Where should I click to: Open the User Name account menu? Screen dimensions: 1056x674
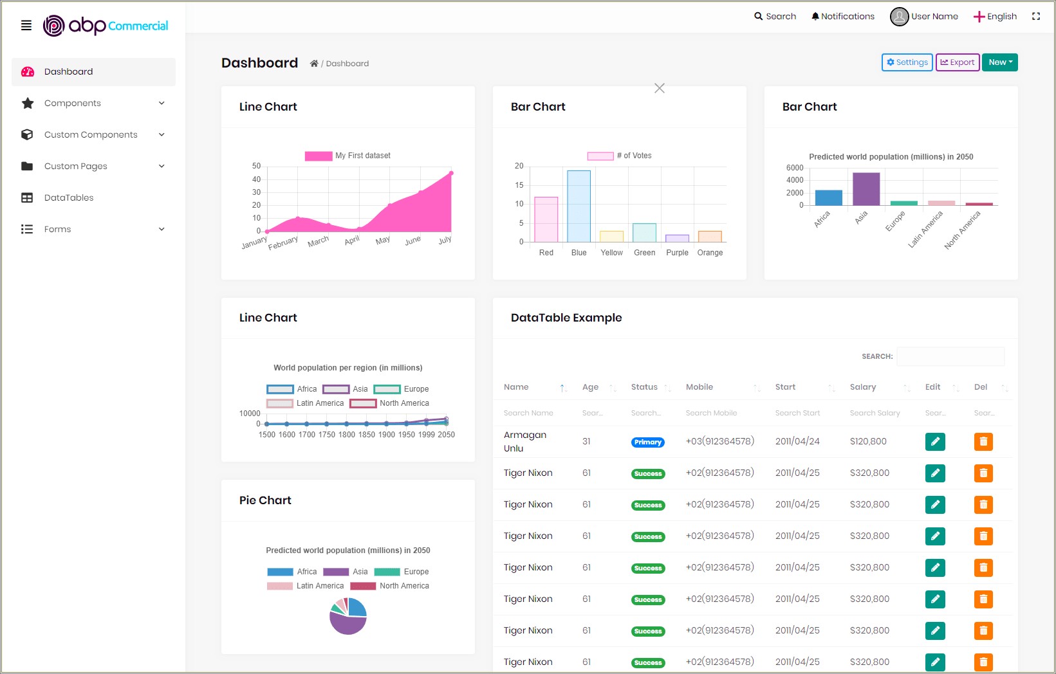click(924, 17)
